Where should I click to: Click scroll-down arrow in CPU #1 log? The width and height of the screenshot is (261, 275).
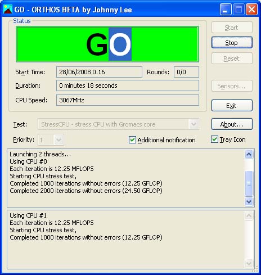(x=249, y=263)
